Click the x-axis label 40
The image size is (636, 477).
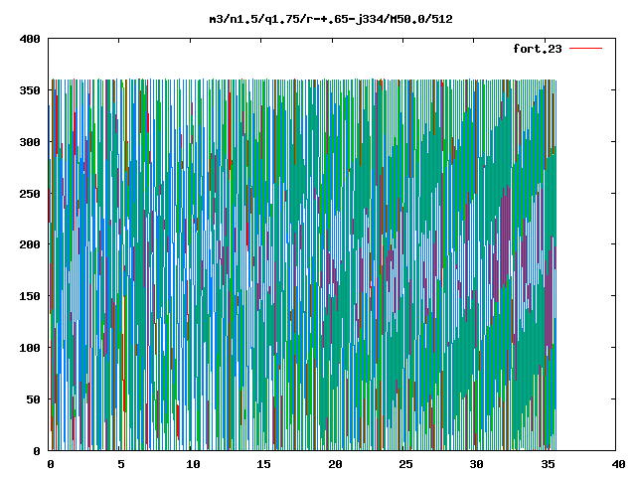618,464
